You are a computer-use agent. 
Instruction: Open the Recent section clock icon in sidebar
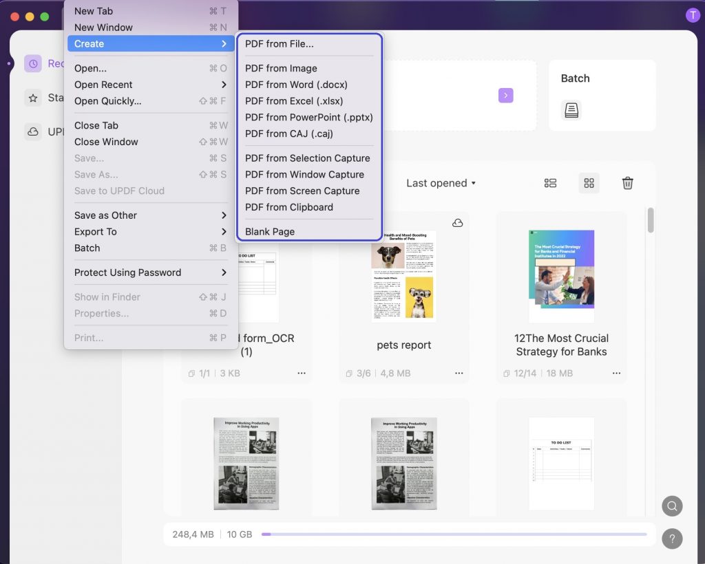point(32,63)
